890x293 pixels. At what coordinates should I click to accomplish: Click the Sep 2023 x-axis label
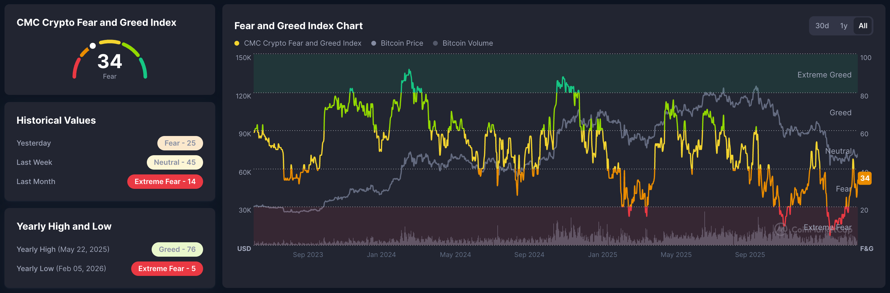pos(308,255)
